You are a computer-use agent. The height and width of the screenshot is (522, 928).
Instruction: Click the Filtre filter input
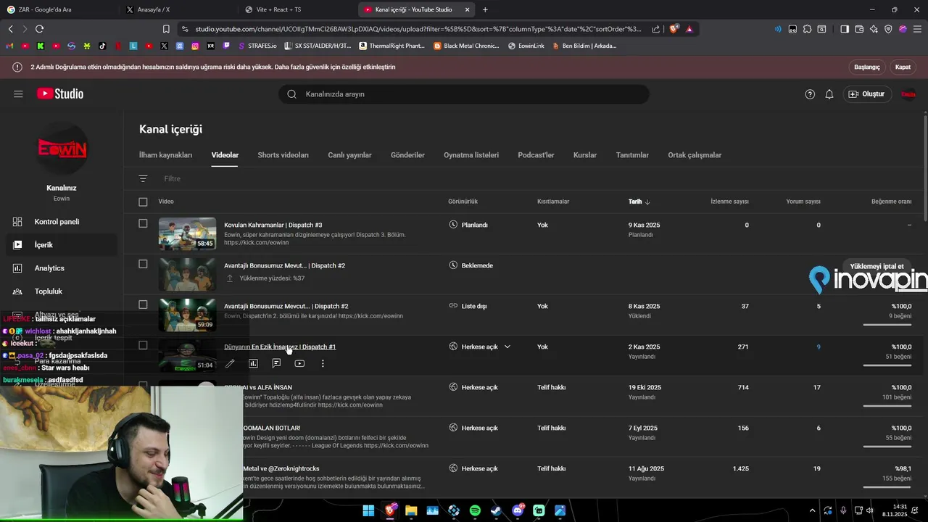173,178
